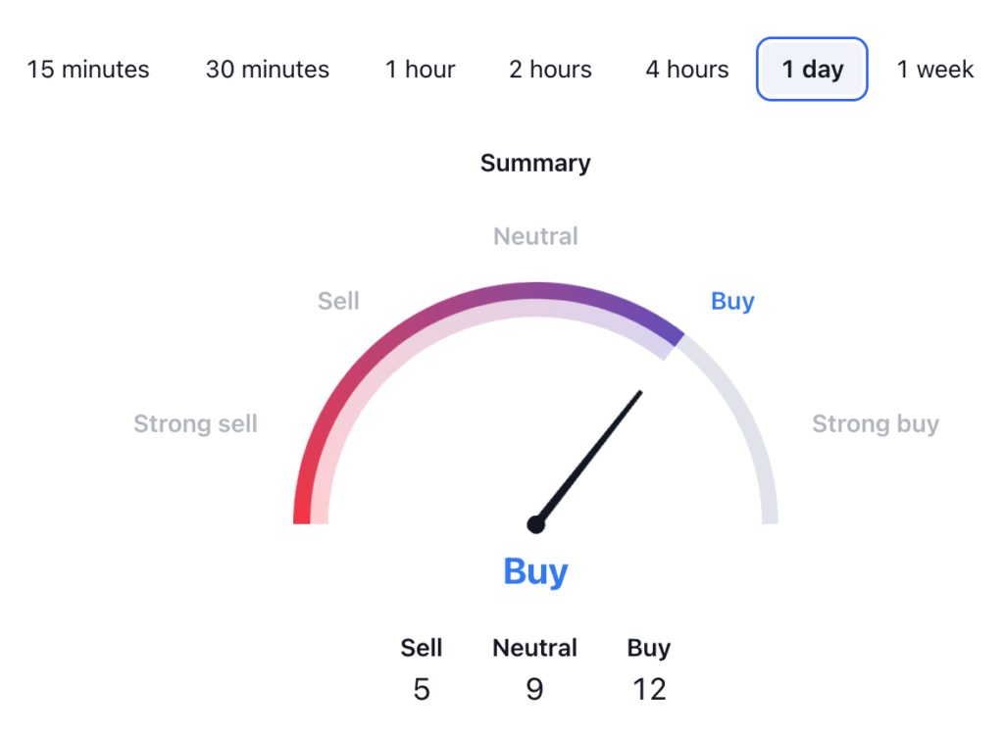1004x738 pixels.
Task: Select the 4 hours timeframe
Action: [686, 70]
